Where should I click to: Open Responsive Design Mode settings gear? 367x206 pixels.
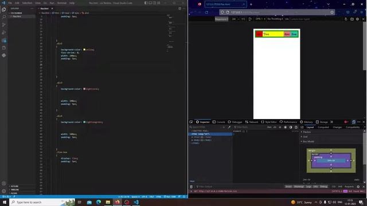[x=357, y=19]
